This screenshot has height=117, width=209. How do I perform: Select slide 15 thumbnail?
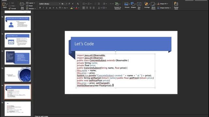click(18, 109)
